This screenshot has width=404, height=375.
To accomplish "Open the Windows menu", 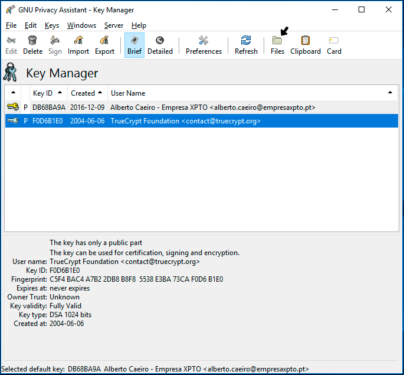I will click(x=81, y=25).
